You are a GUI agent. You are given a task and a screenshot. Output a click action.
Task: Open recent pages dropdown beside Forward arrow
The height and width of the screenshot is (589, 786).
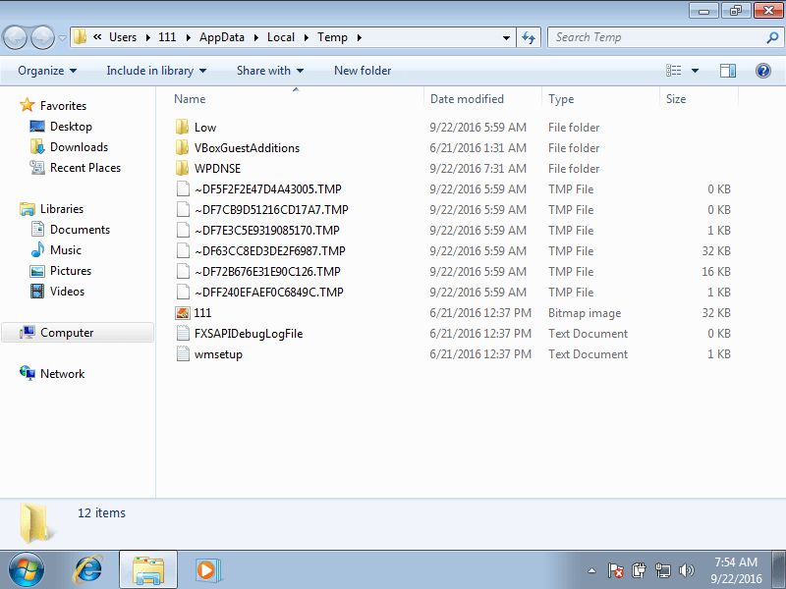[x=62, y=38]
